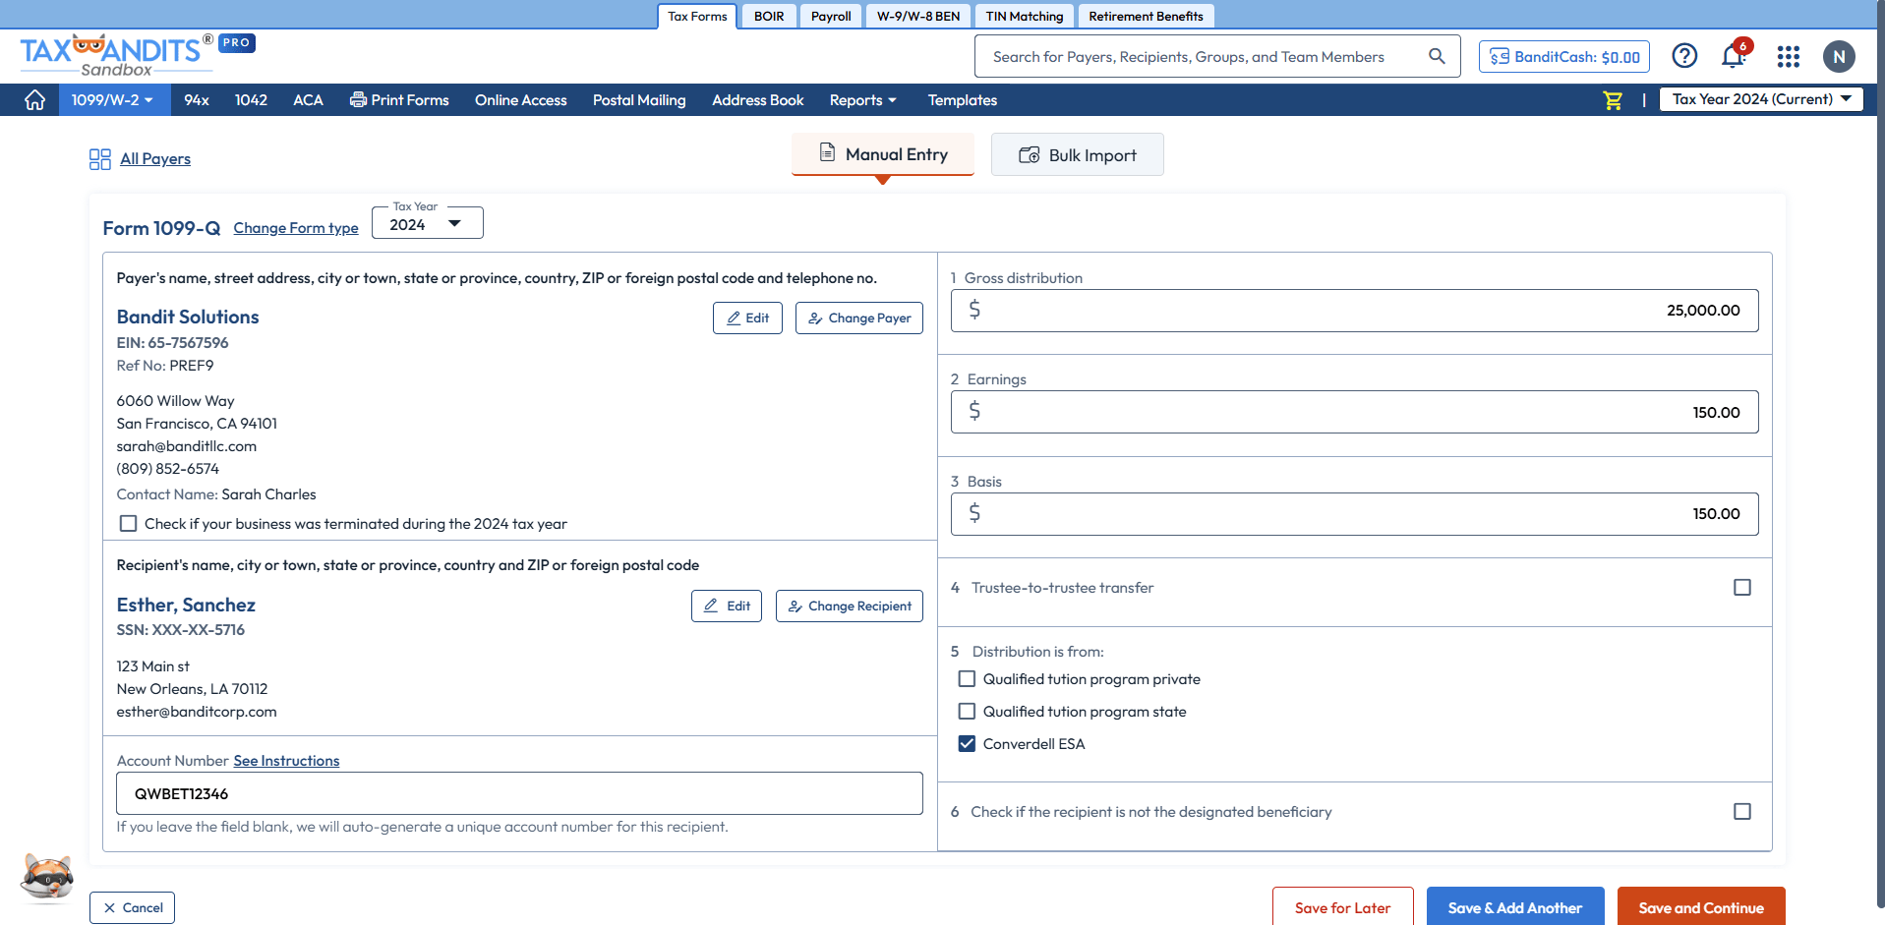Open Tax Year 2024 (Current) selector

[x=1761, y=99]
